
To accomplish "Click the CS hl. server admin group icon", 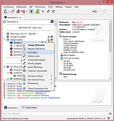I will click(x=62, y=58).
